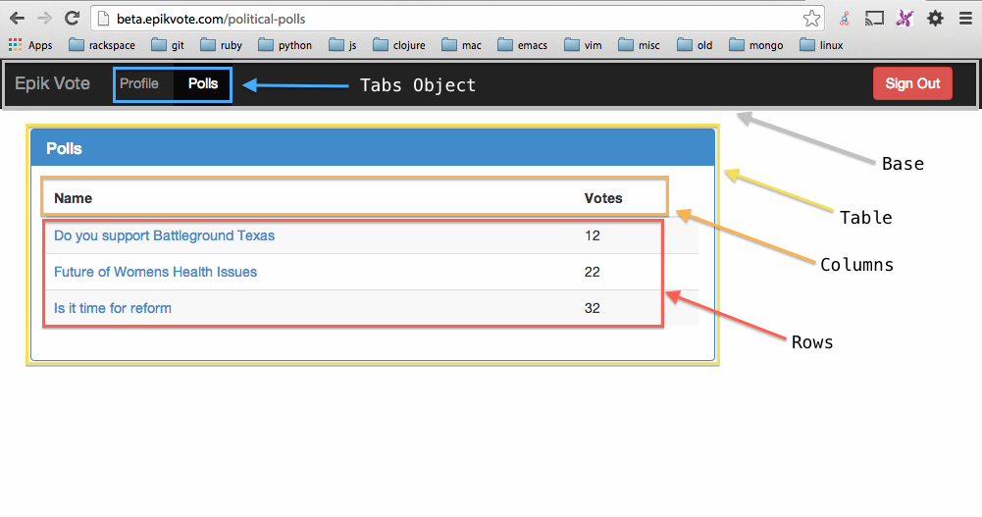
Task: Click the vote count 12
Action: pos(593,235)
